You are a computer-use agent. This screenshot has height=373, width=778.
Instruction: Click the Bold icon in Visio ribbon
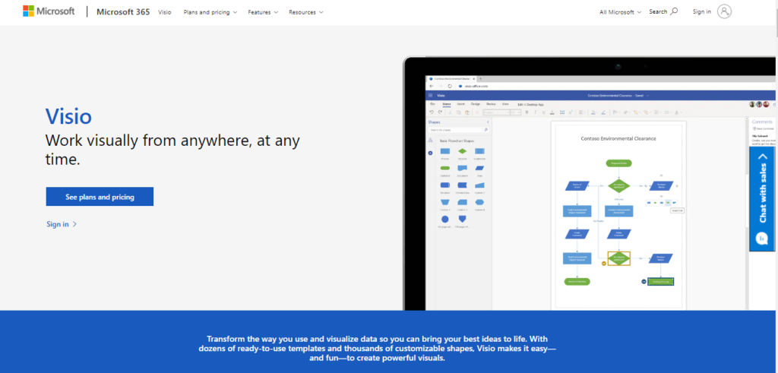527,112
